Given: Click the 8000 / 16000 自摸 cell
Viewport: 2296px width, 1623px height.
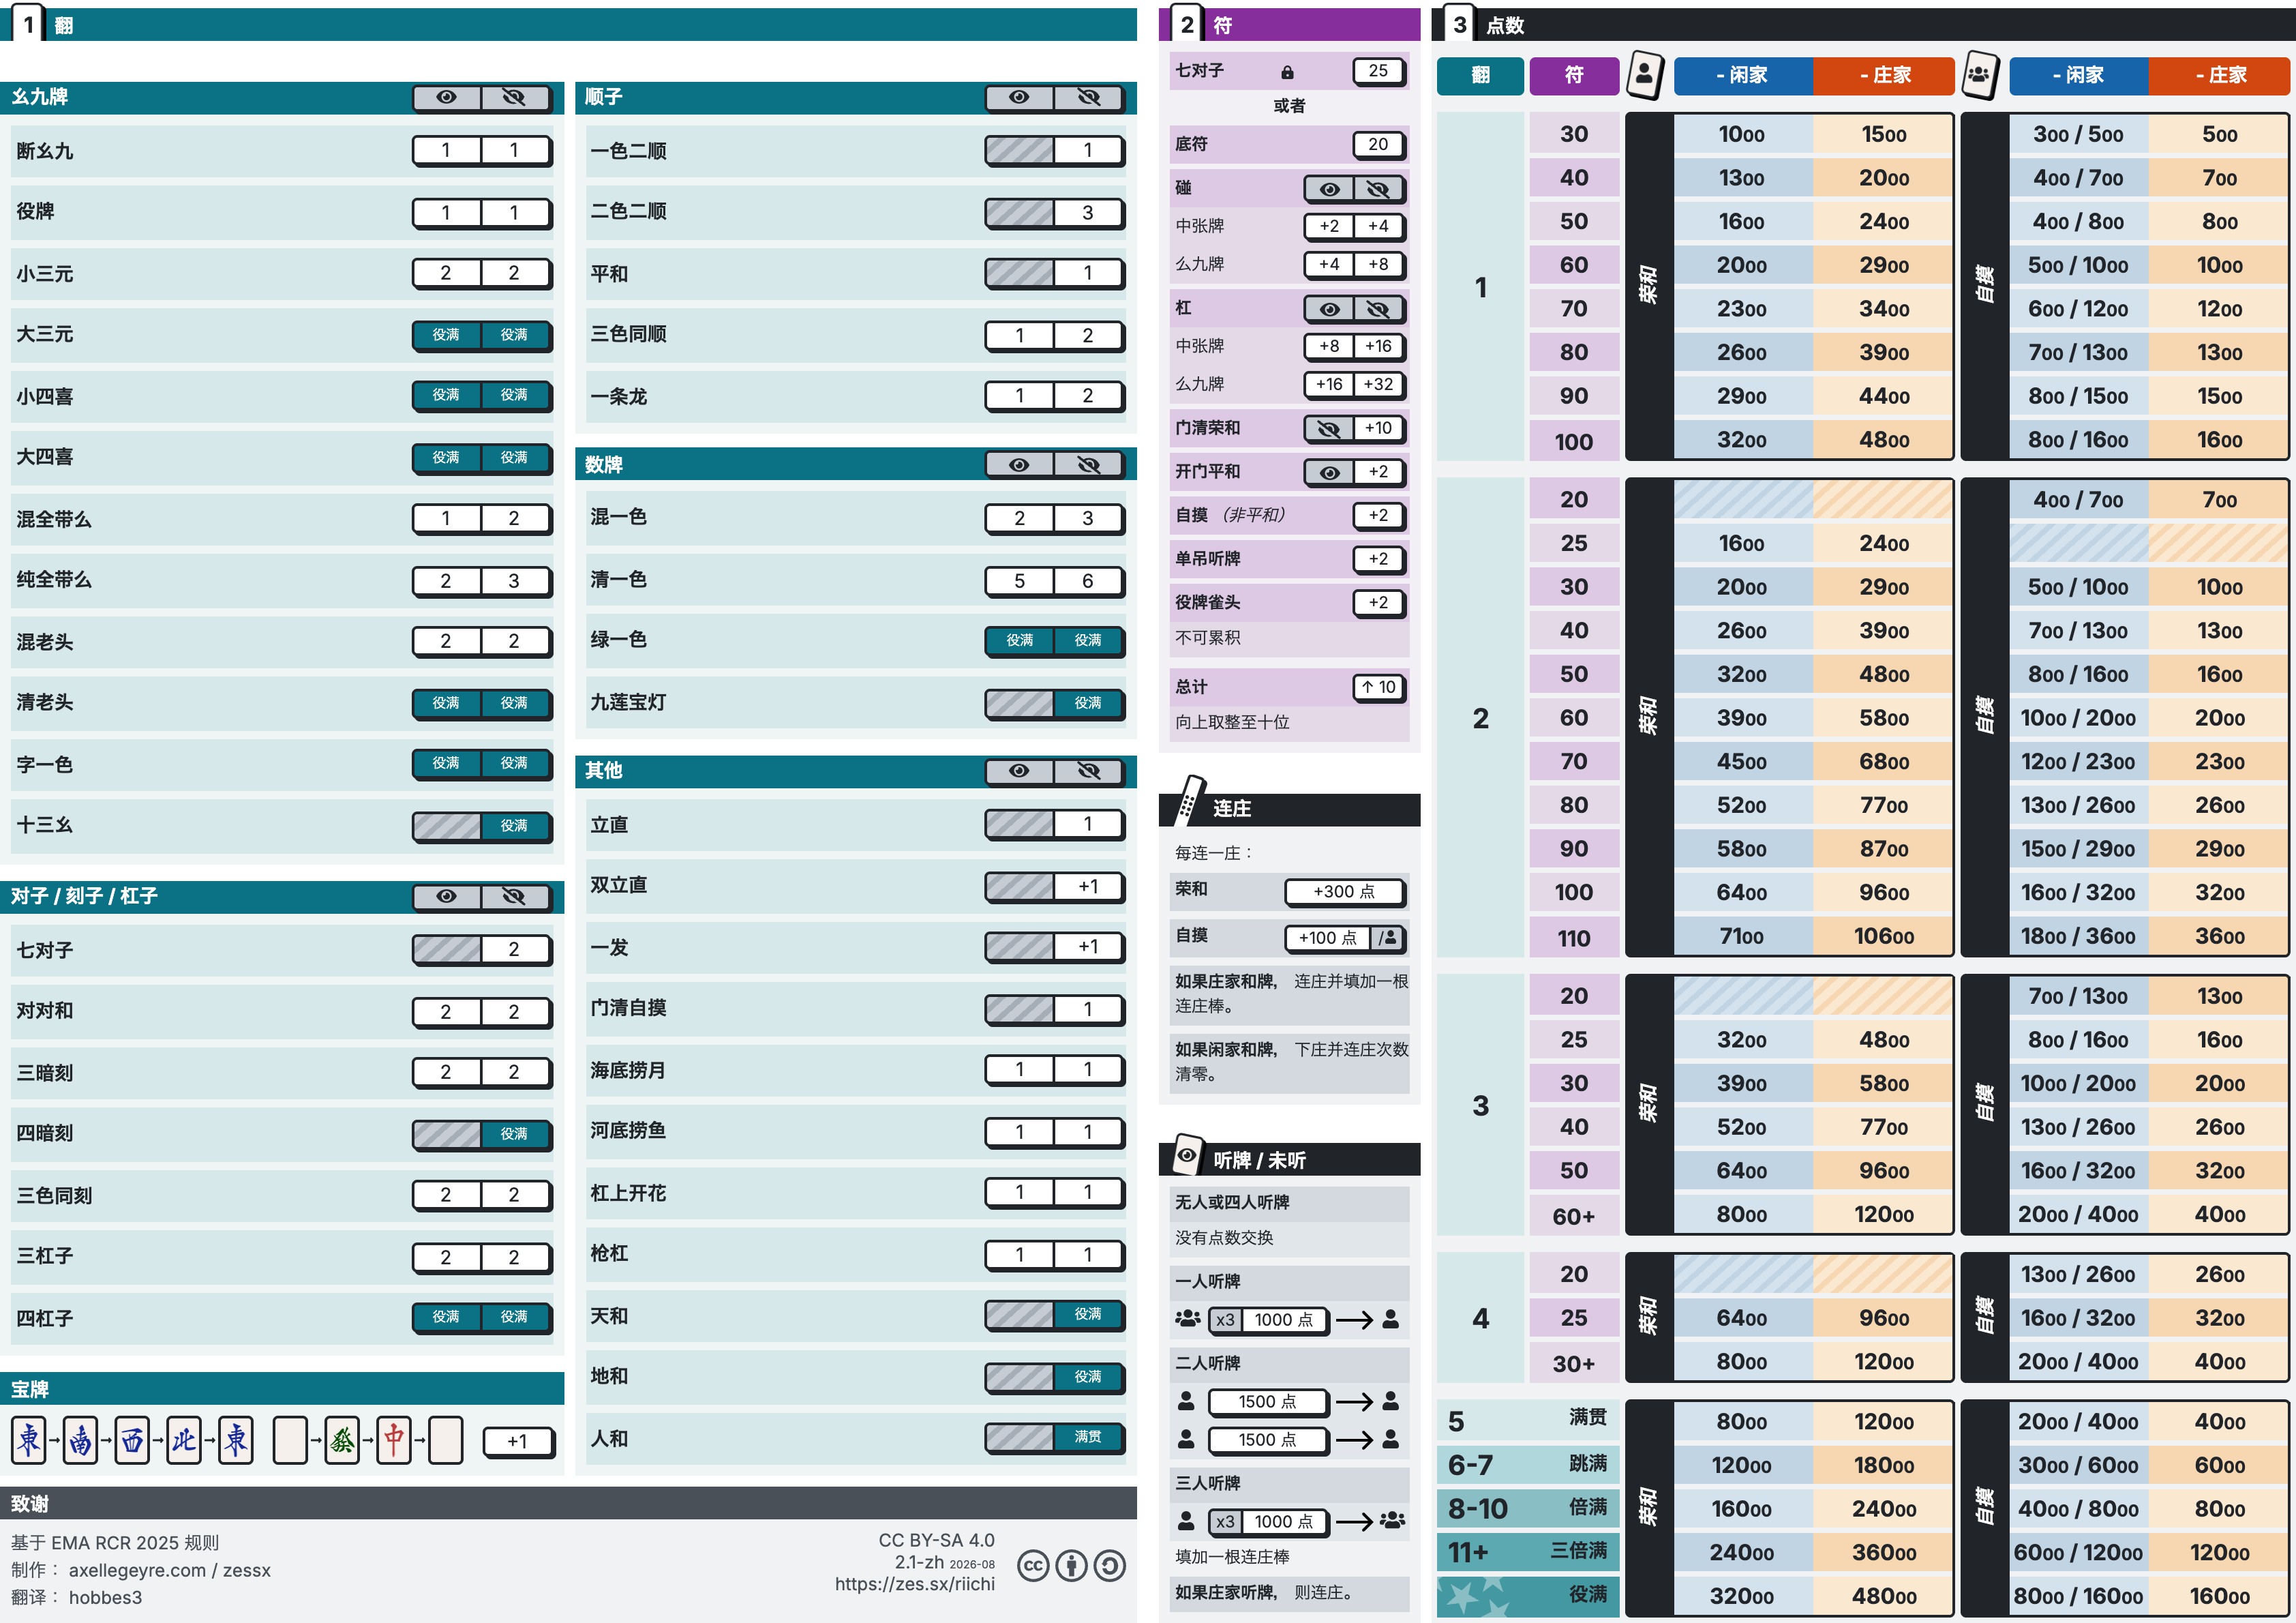Looking at the screenshot, I should coord(2078,1596).
